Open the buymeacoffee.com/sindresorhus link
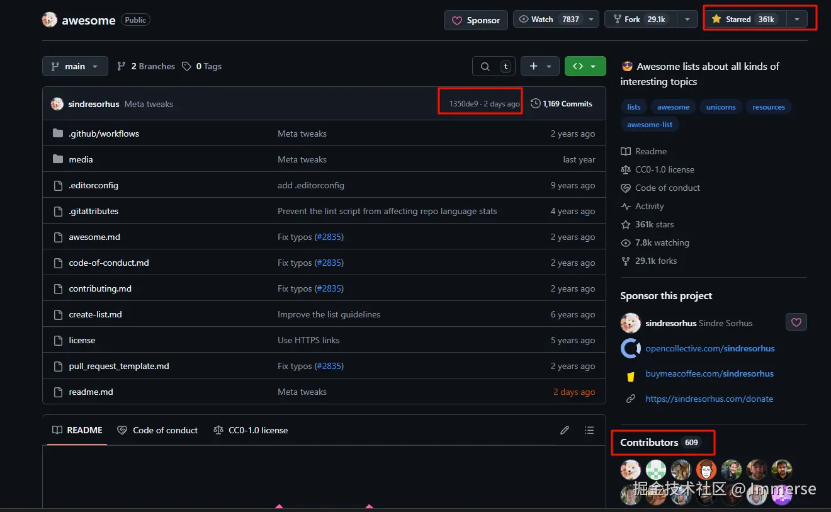Image resolution: width=831 pixels, height=512 pixels. pyautogui.click(x=709, y=373)
